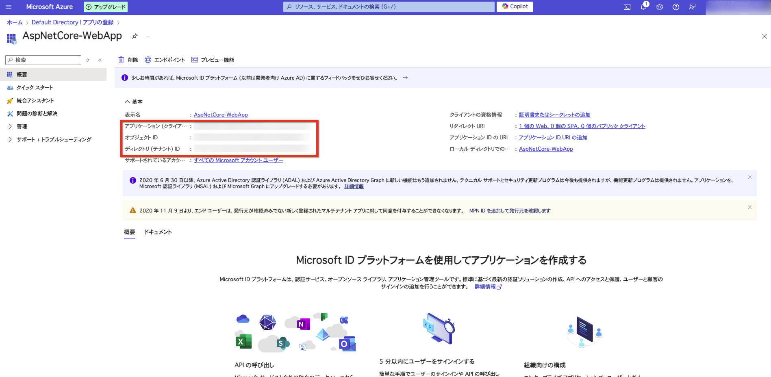Dismiss the publisher verification warning
This screenshot has height=377, width=771.
click(750, 207)
